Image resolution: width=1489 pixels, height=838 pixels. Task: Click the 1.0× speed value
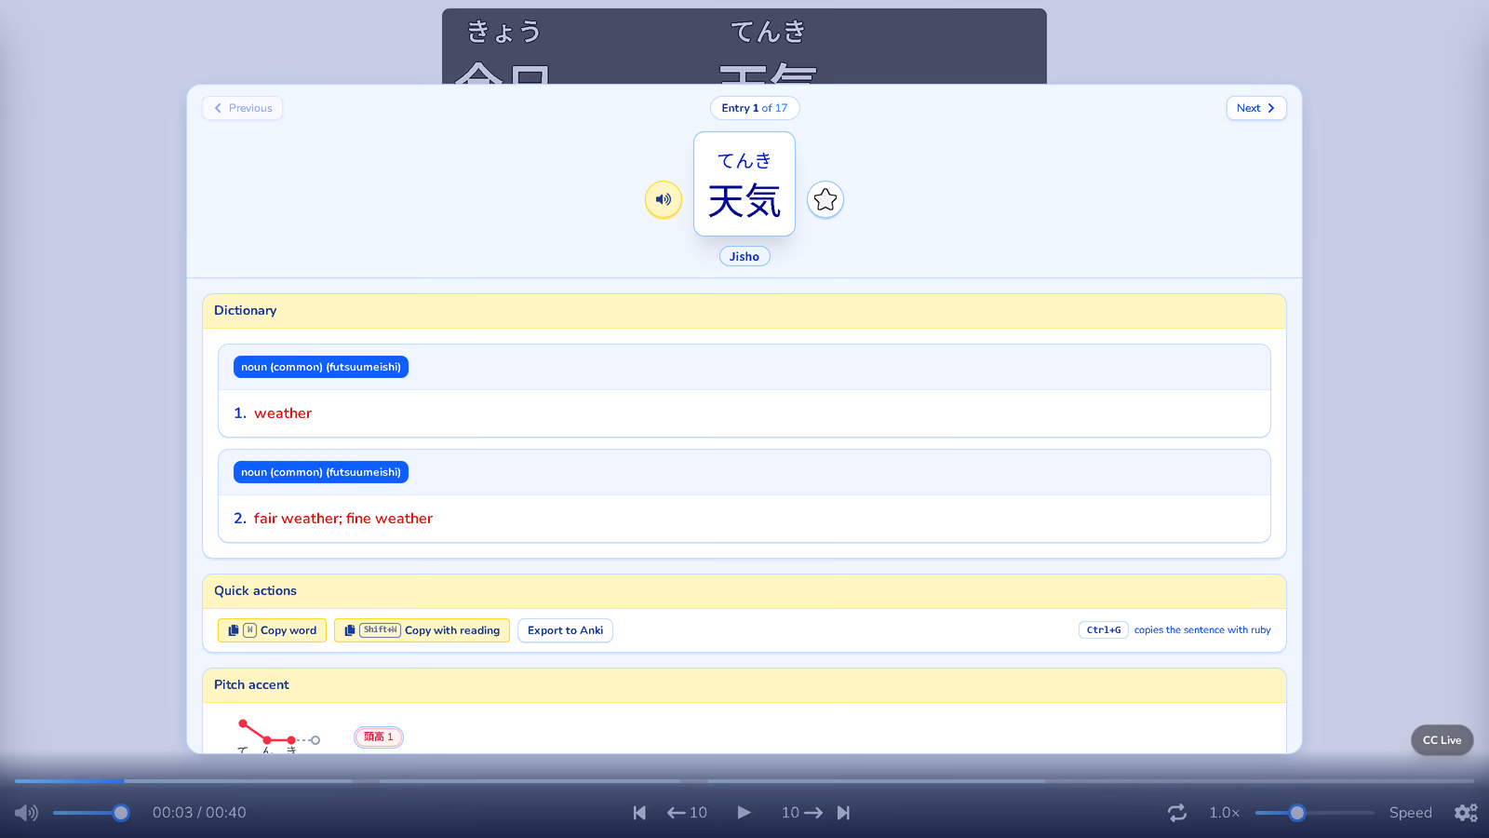pos(1225,813)
